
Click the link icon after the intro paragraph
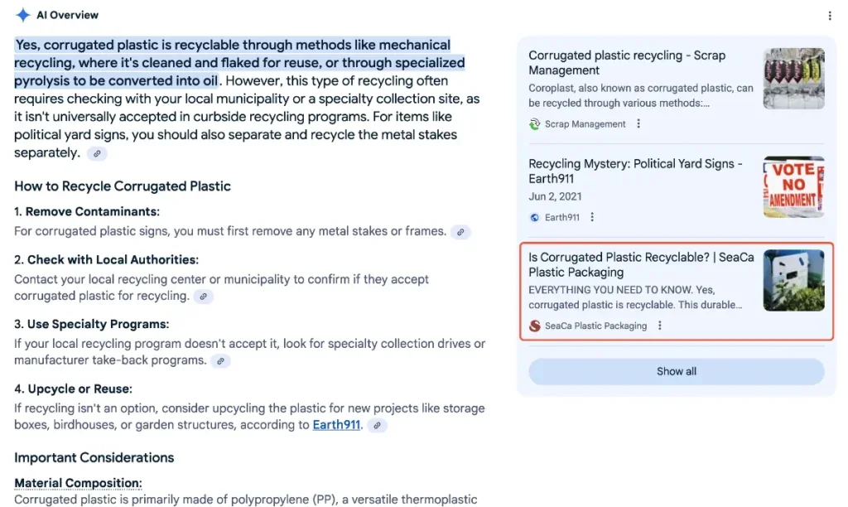pos(97,154)
